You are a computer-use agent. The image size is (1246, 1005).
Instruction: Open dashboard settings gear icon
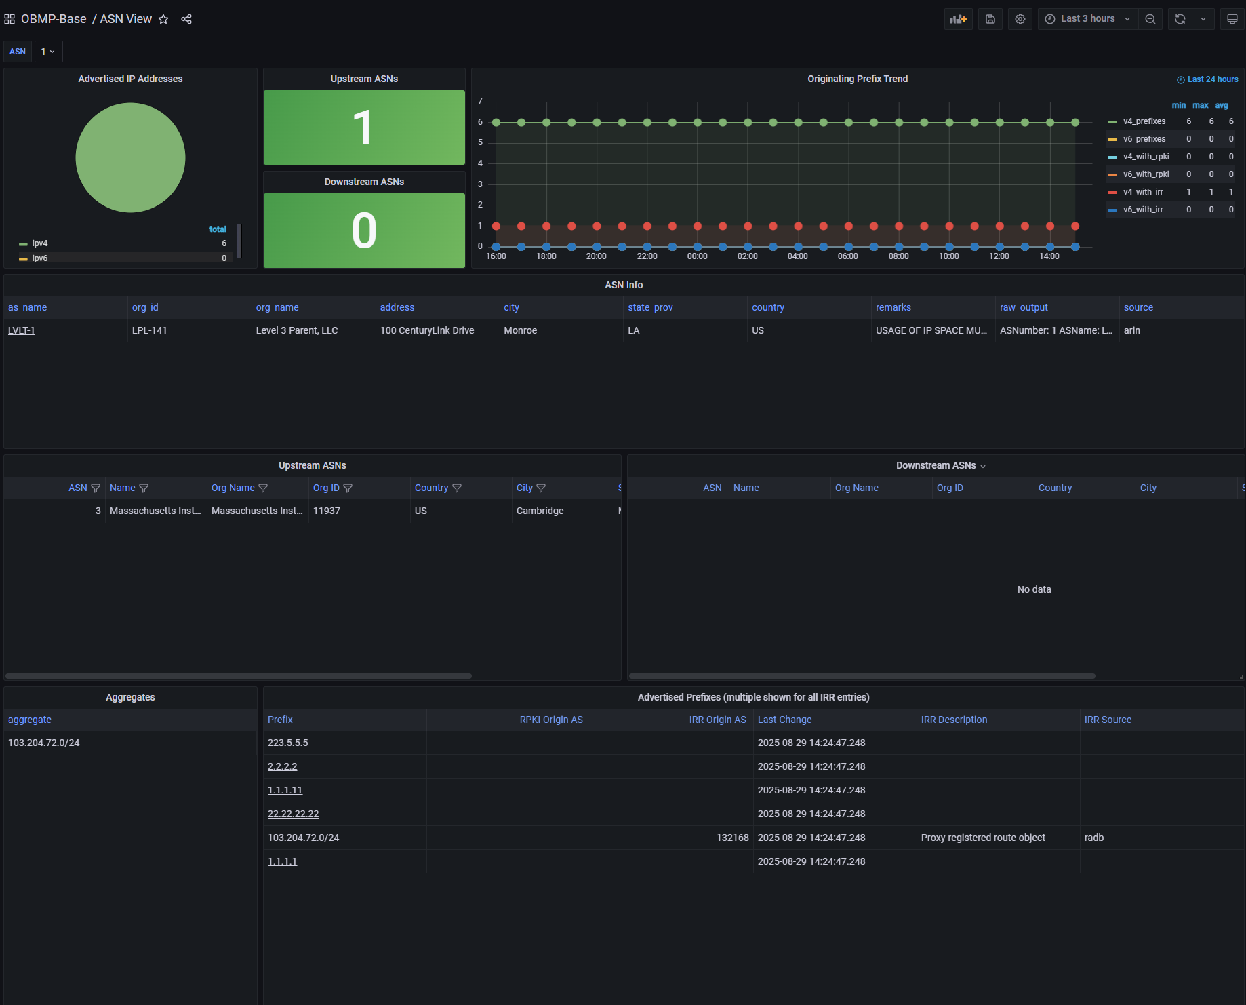(x=1020, y=19)
